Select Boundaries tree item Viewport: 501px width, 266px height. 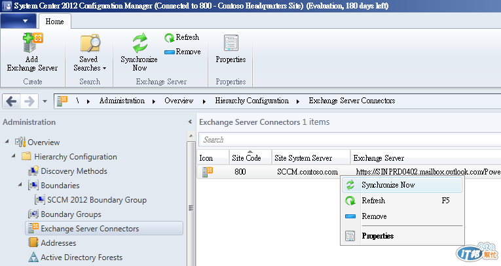click(60, 186)
